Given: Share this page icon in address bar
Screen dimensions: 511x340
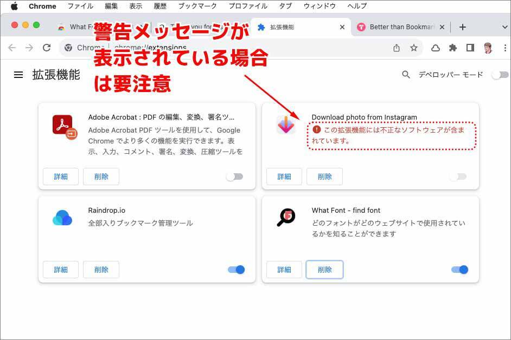Looking at the screenshot, I should 397,48.
